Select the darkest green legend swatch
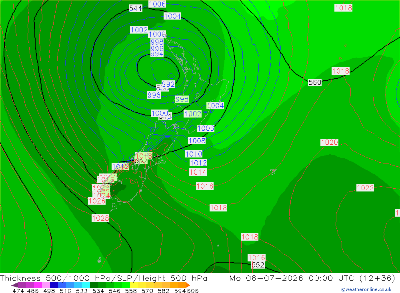The height and width of the screenshot is (293, 400). [x=94, y=285]
